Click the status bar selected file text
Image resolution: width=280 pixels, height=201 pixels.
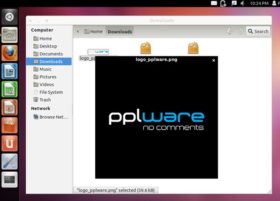[115, 190]
